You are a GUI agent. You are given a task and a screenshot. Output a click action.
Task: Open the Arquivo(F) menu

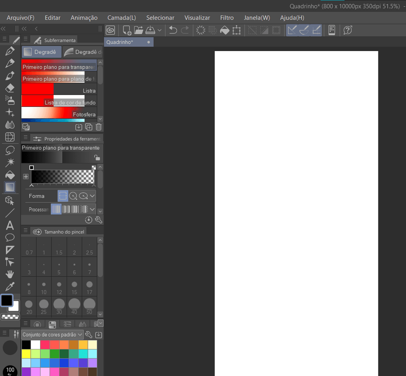pos(20,18)
